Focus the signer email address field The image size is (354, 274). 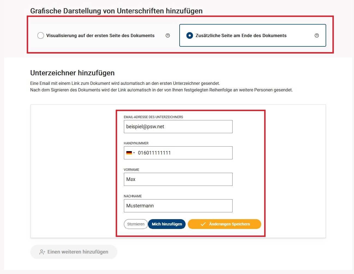[178, 127]
